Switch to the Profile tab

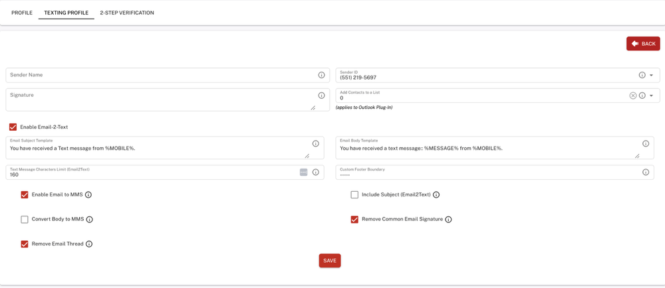click(22, 13)
